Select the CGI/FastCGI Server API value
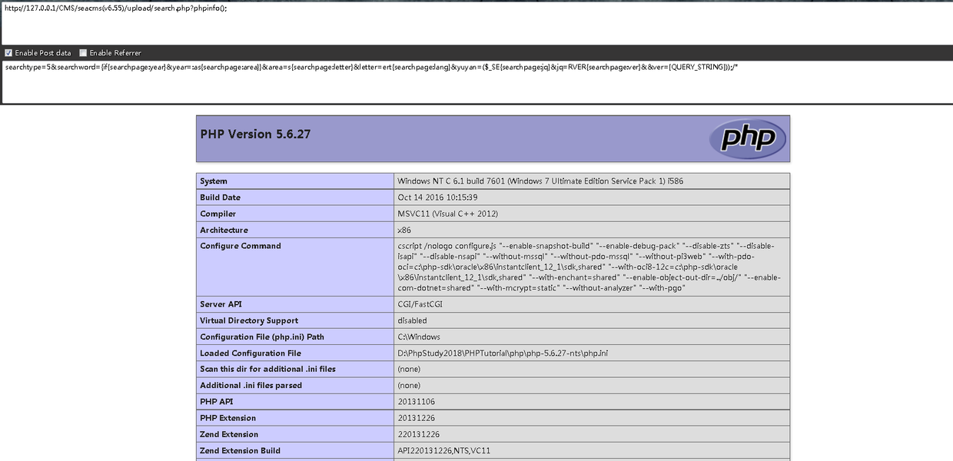This screenshot has height=461, width=953. (x=420, y=304)
